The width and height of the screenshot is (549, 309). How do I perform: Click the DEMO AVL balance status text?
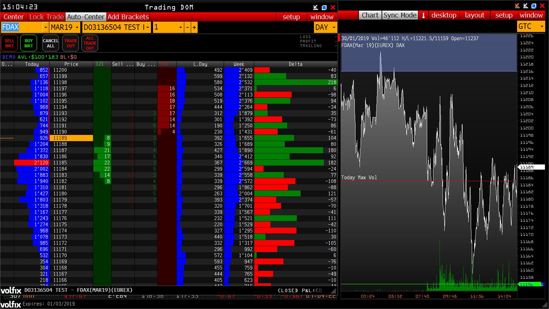[39, 57]
